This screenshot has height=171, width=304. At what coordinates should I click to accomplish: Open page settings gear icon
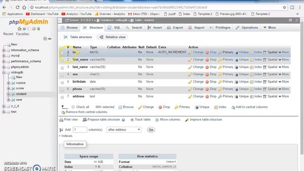point(290,20)
